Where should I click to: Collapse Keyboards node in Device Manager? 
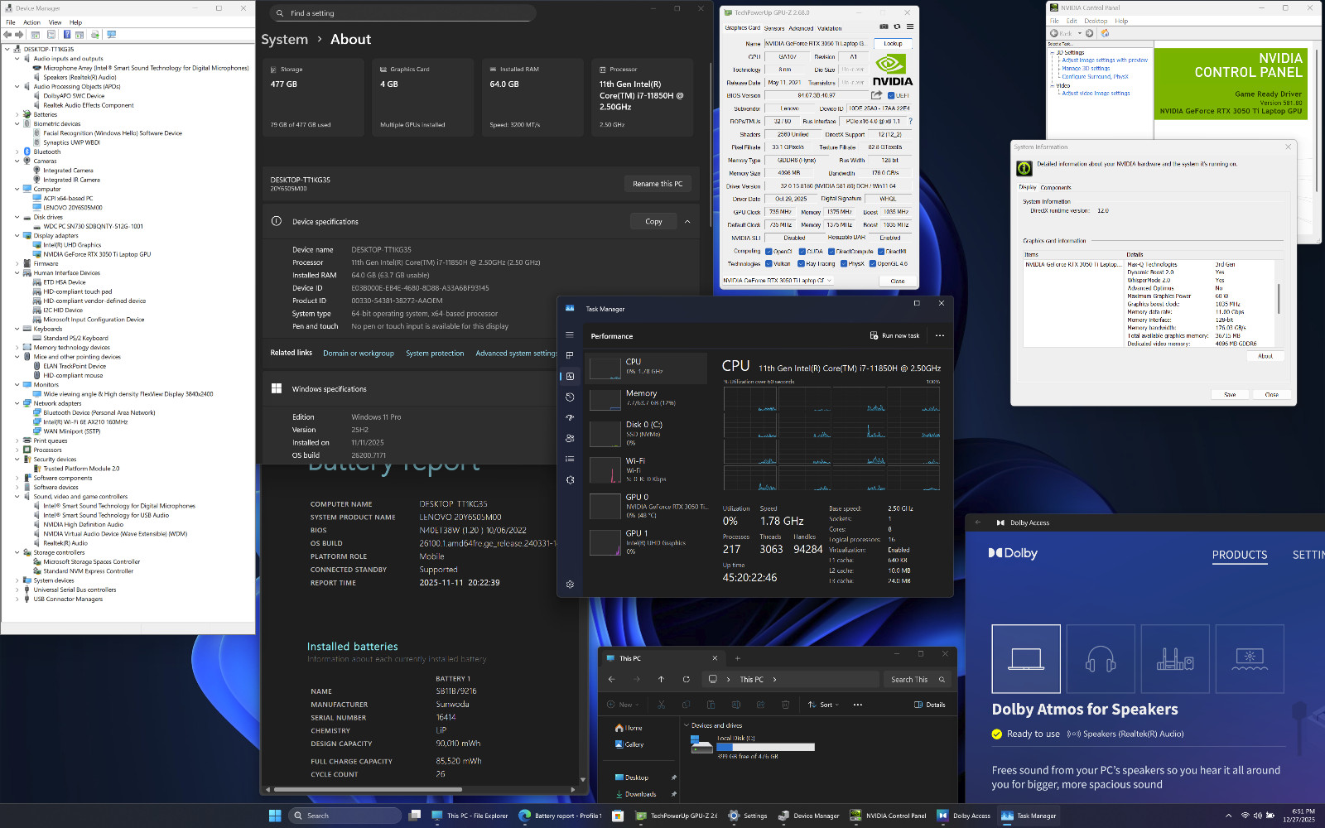[x=17, y=329]
